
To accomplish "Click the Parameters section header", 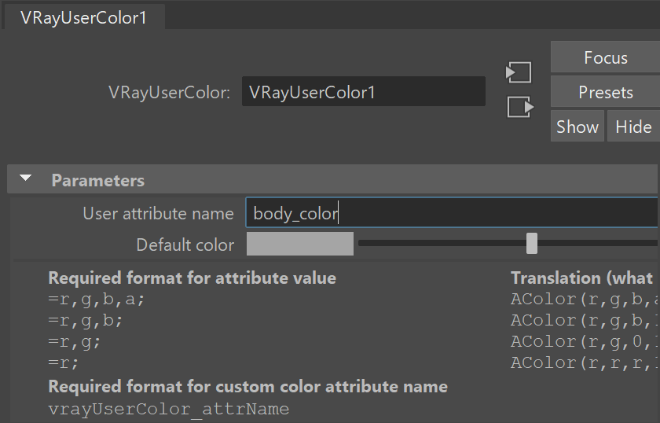I will coord(332,179).
